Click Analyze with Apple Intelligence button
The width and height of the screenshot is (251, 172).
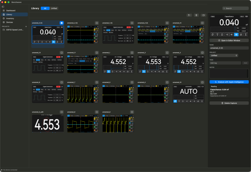(229, 82)
